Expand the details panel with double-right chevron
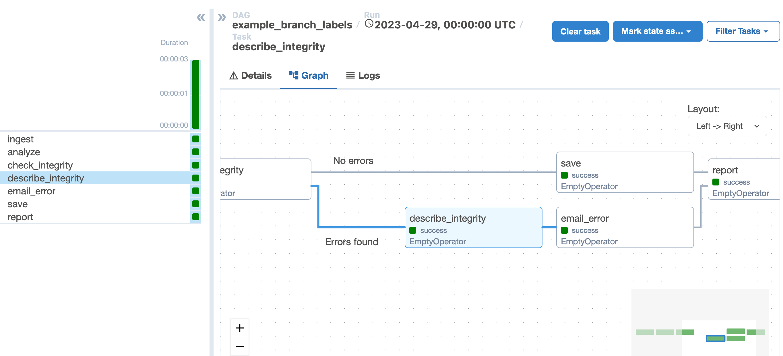This screenshot has height=356, width=783. tap(222, 18)
